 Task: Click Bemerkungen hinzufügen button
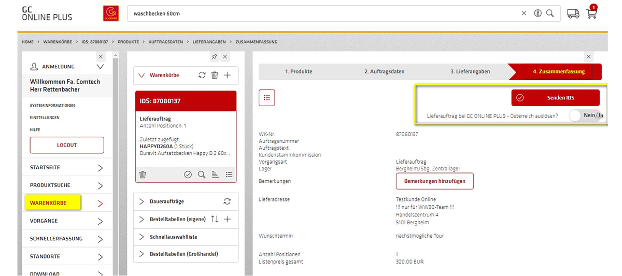click(434, 181)
